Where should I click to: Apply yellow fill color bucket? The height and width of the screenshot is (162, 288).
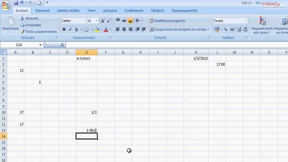(x=97, y=29)
